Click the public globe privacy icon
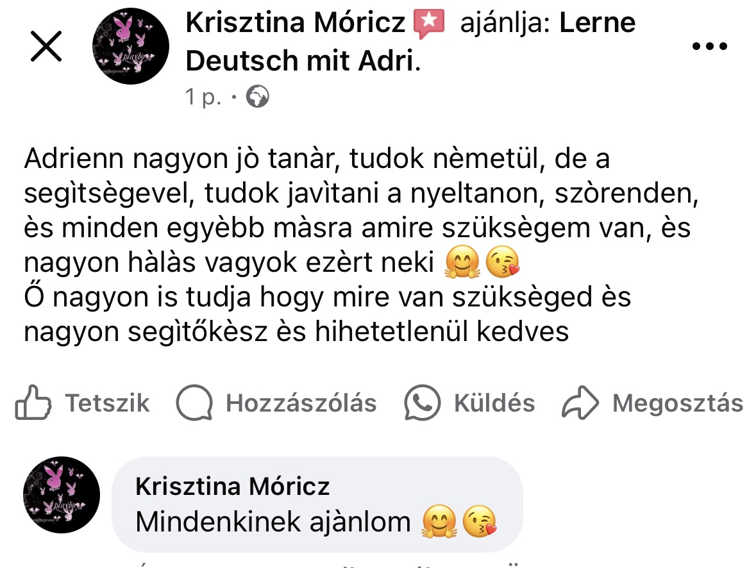The width and height of the screenshot is (756, 568). [x=257, y=97]
